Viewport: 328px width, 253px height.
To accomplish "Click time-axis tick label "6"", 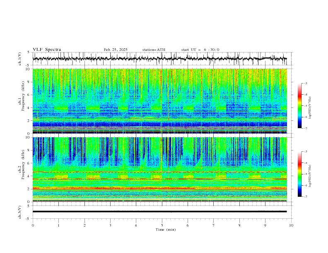I will pyautogui.click(x=188, y=225).
